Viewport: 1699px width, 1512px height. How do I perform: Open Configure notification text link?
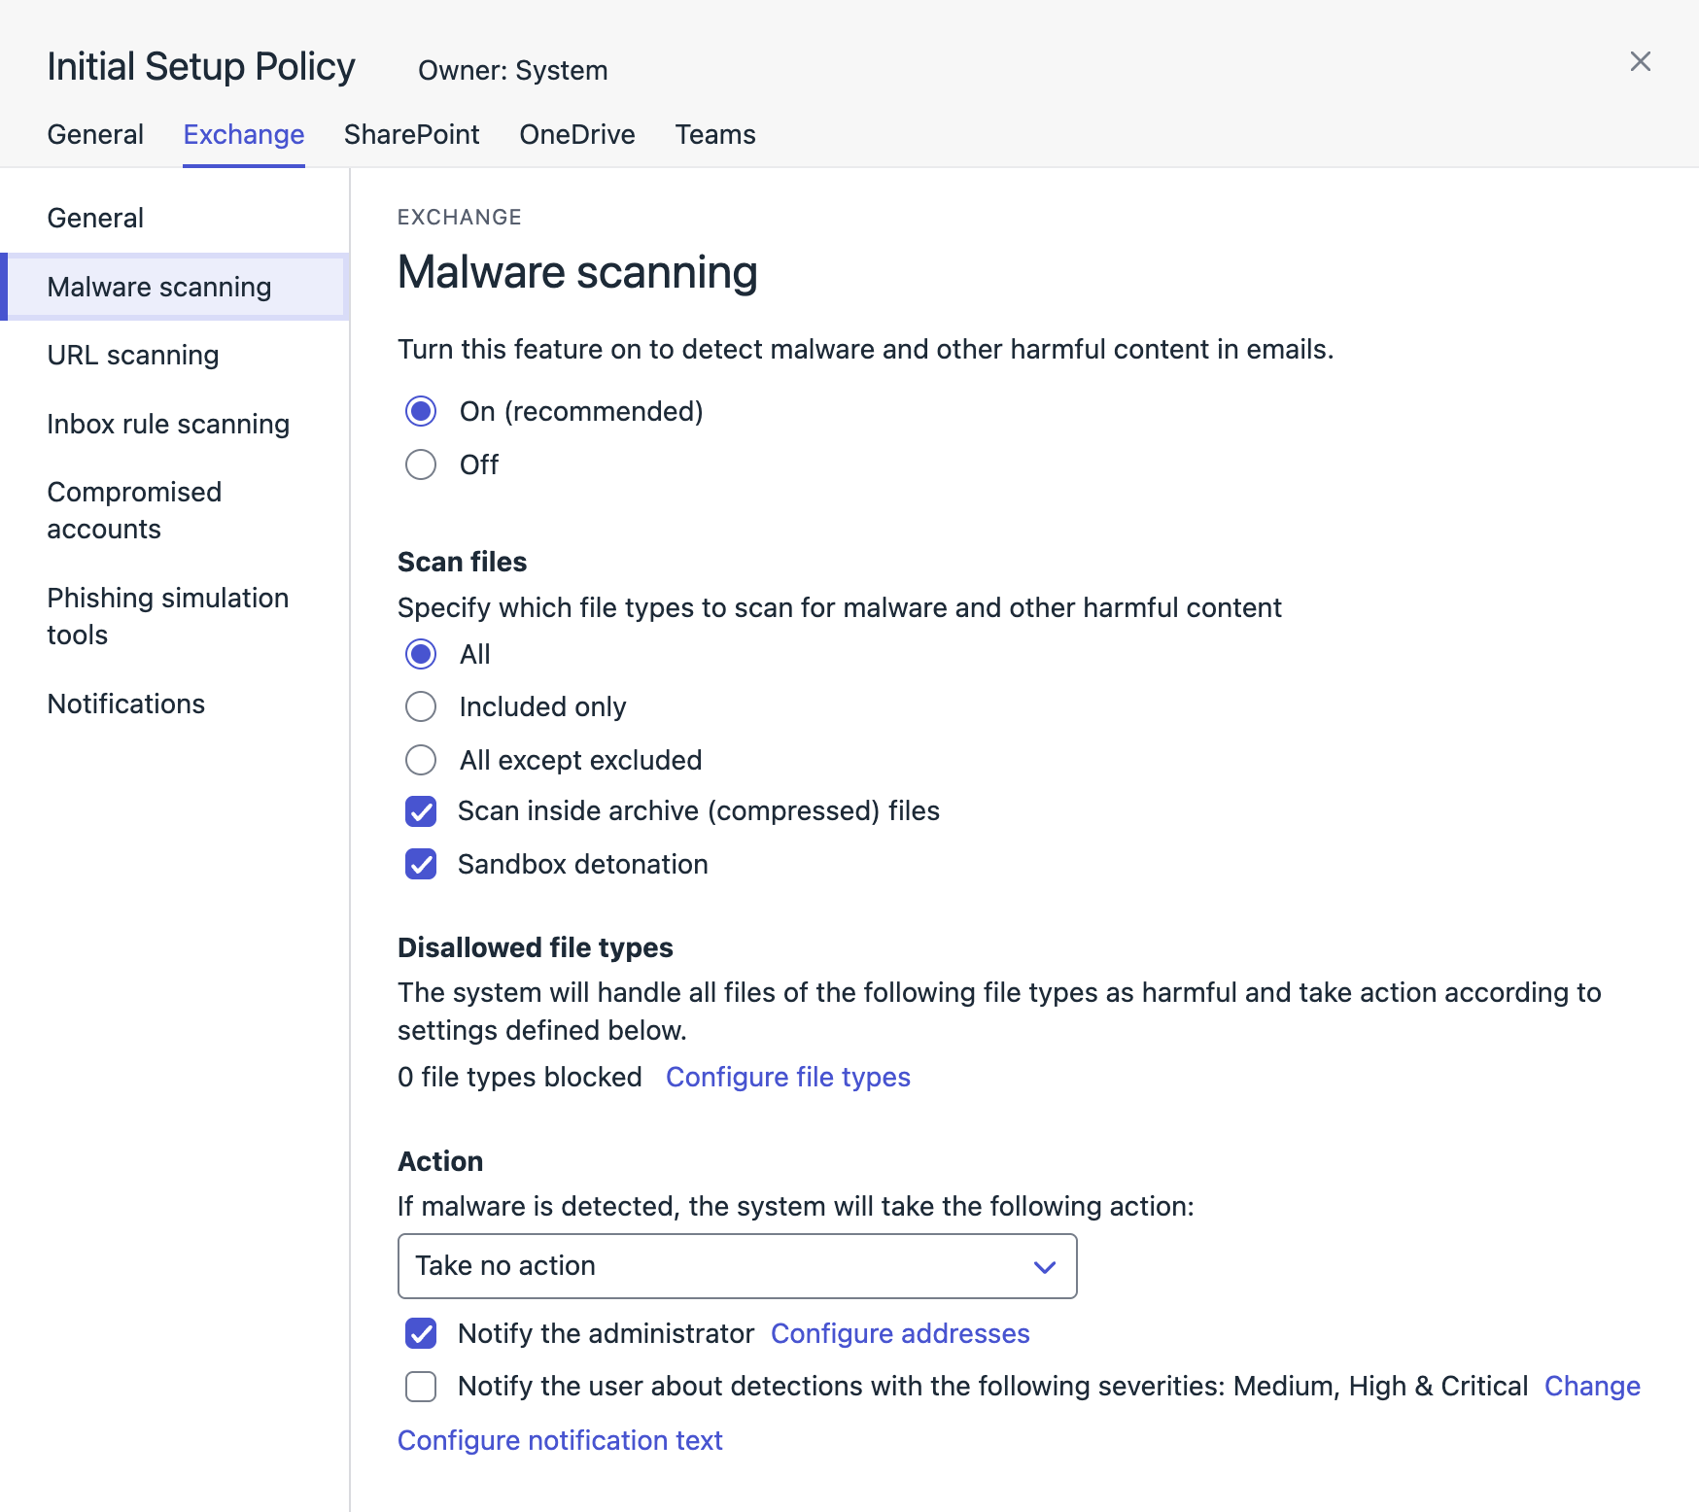(x=560, y=1440)
